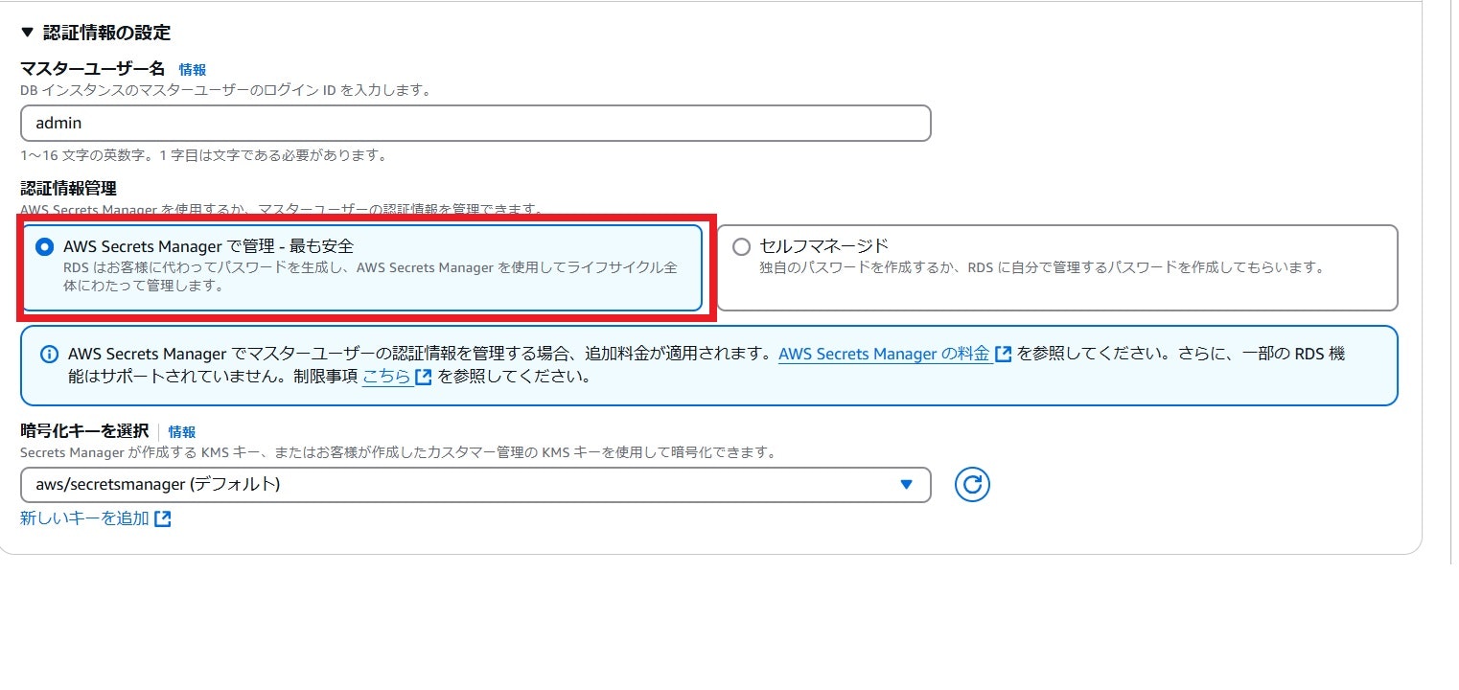
Task: Select the セルフマネージド radio button
Action: [x=742, y=246]
